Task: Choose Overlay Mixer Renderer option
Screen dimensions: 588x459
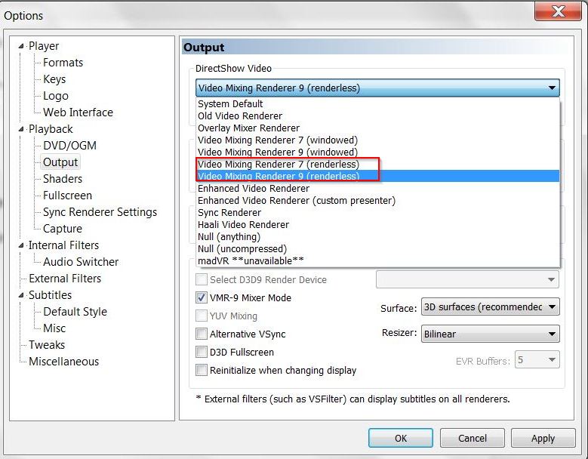Action: pos(377,128)
